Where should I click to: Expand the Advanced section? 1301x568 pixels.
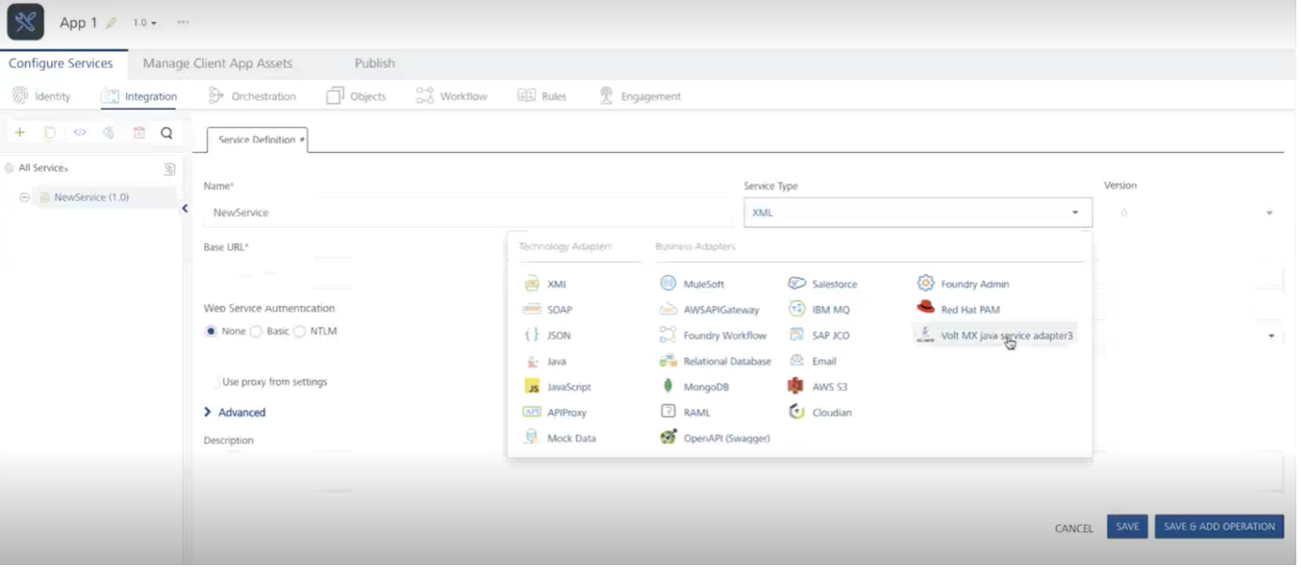235,412
